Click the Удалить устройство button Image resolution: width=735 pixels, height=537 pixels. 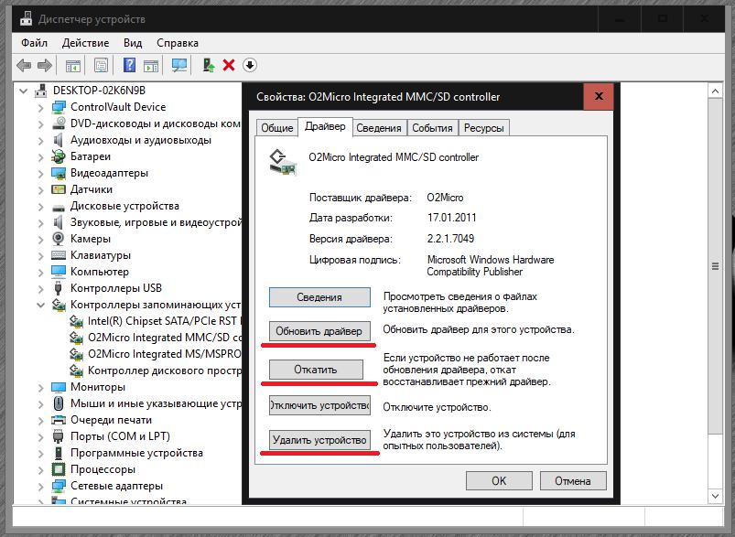tap(319, 440)
